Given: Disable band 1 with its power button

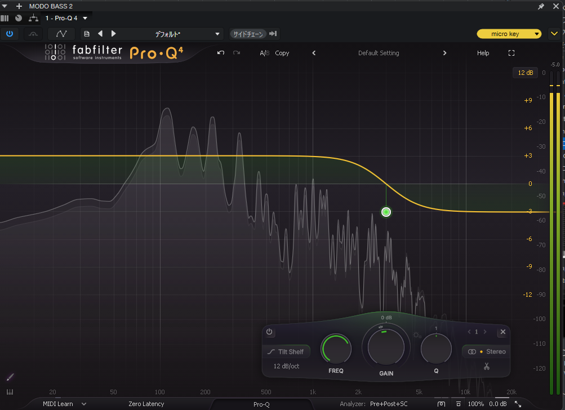Looking at the screenshot, I should (269, 332).
